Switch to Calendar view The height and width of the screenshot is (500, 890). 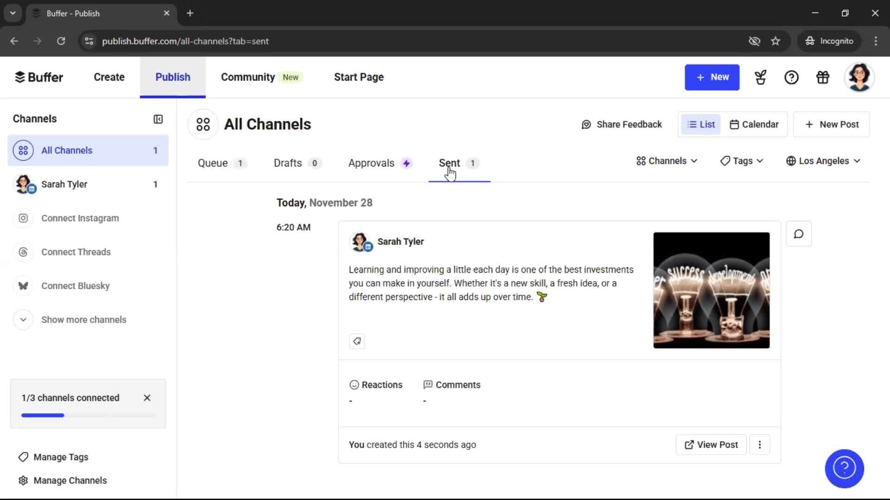click(x=754, y=124)
